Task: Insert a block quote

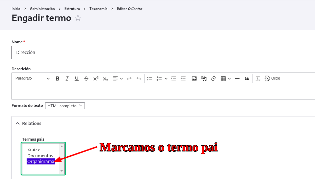Action: (x=247, y=78)
